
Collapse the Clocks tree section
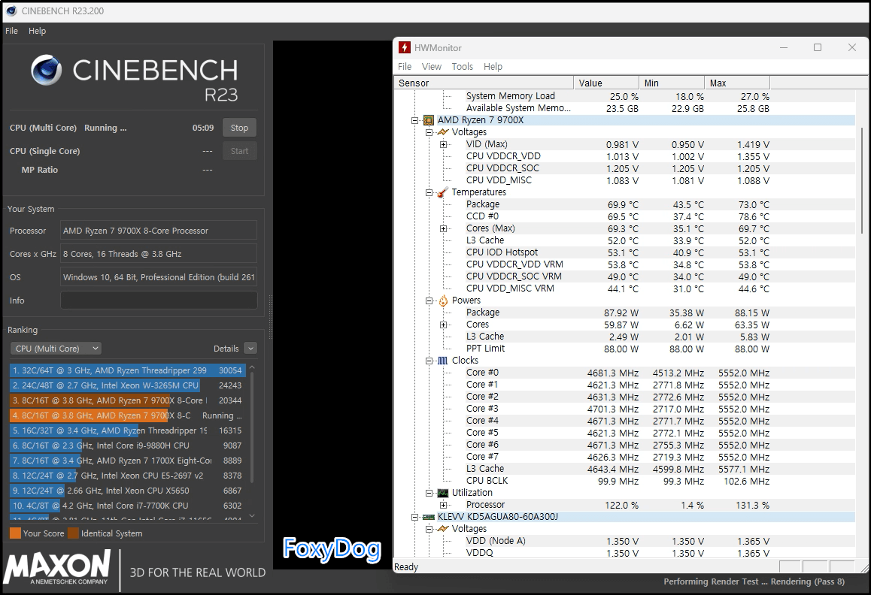[429, 361]
